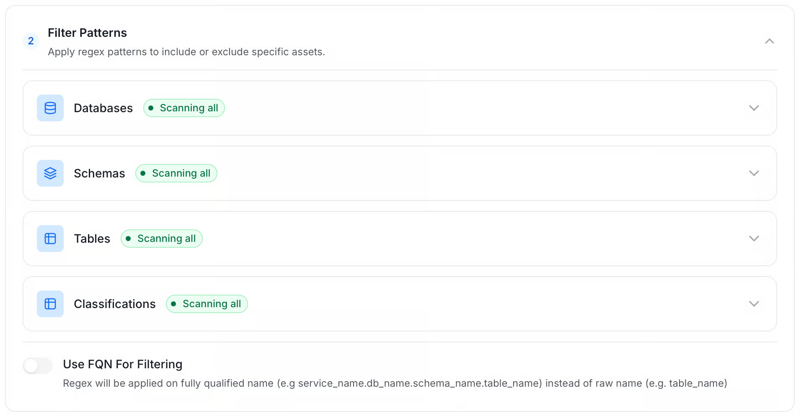This screenshot has width=801, height=416.
Task: Click the Classifications grid icon
Action: pyautogui.click(x=50, y=304)
